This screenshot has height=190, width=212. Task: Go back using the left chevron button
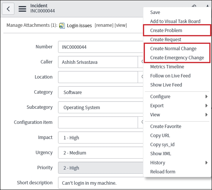click(x=8, y=9)
